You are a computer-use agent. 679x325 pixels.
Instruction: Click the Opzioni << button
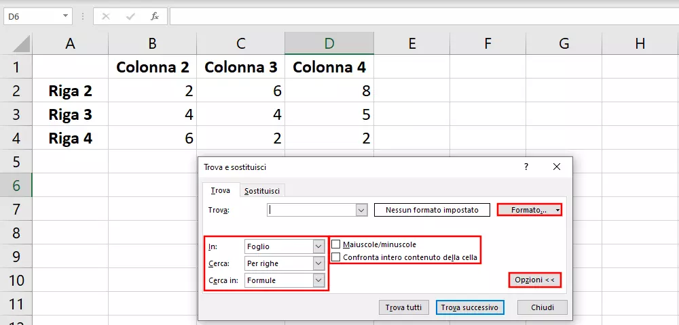tap(534, 280)
